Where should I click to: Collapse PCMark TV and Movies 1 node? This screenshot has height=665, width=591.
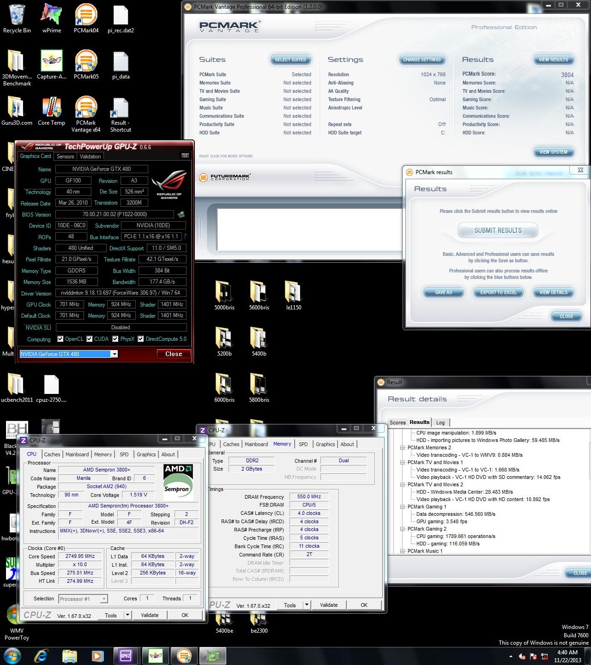(x=403, y=462)
